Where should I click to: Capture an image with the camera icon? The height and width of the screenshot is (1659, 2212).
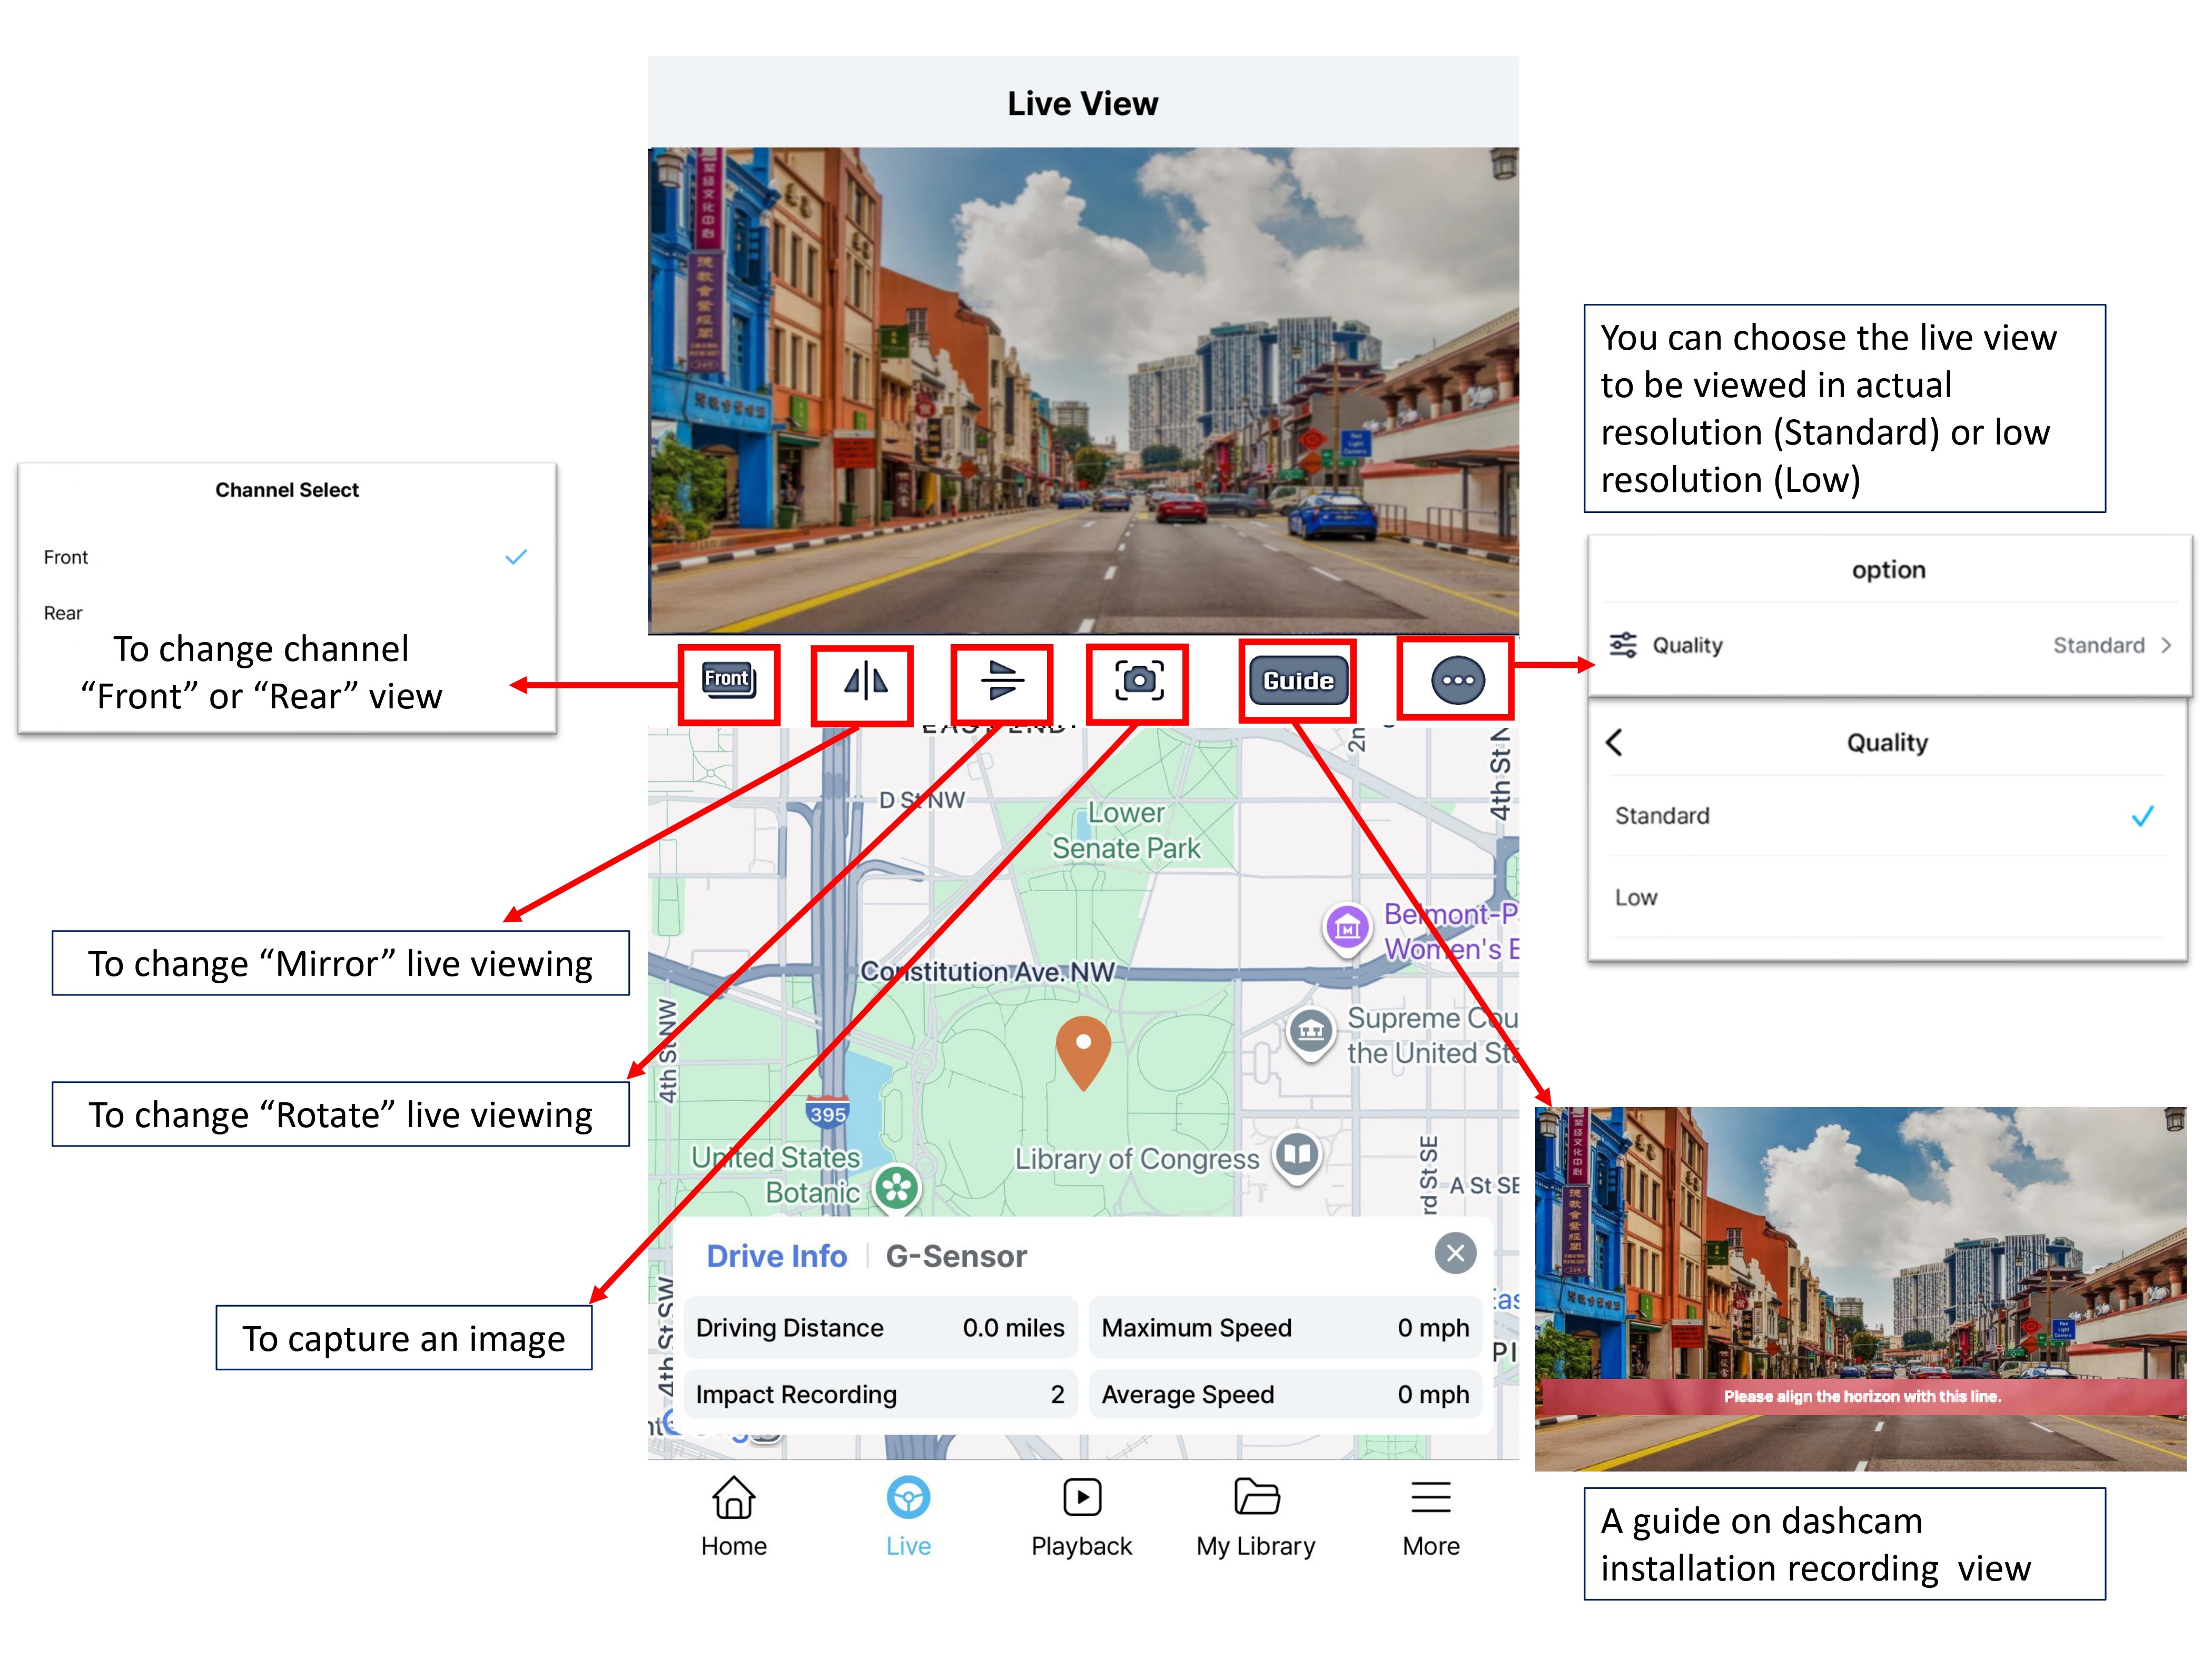pyautogui.click(x=1139, y=681)
